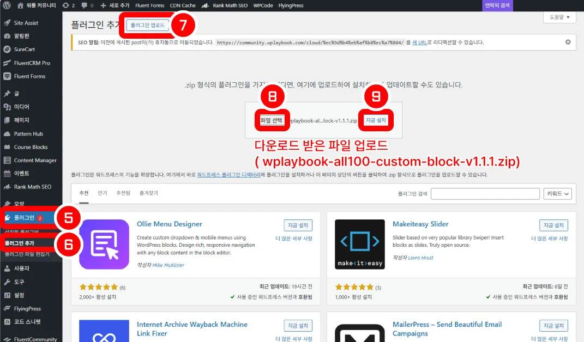Open the Ollie Menu Designer title link
The image size is (584, 342).
point(170,224)
